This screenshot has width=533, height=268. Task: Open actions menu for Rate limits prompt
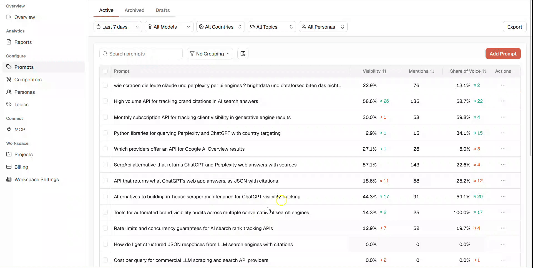(503, 228)
